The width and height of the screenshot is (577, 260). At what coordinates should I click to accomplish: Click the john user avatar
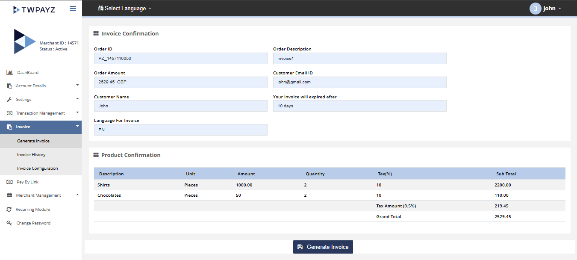535,9
